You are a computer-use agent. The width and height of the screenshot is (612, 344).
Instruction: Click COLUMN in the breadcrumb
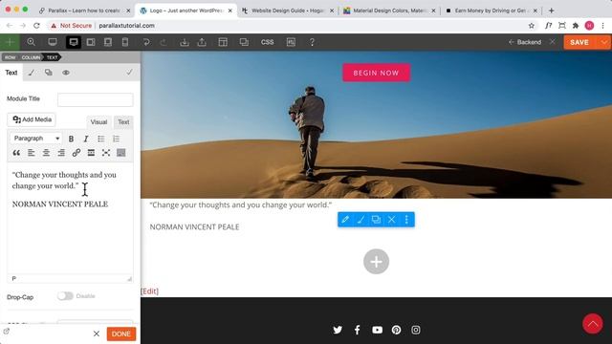pos(31,57)
